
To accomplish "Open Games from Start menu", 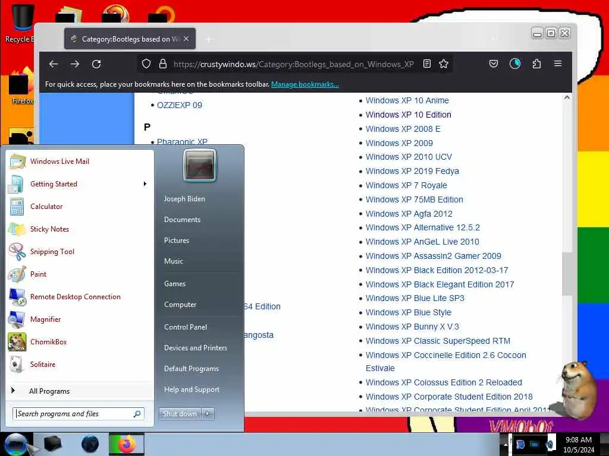I will tap(175, 284).
